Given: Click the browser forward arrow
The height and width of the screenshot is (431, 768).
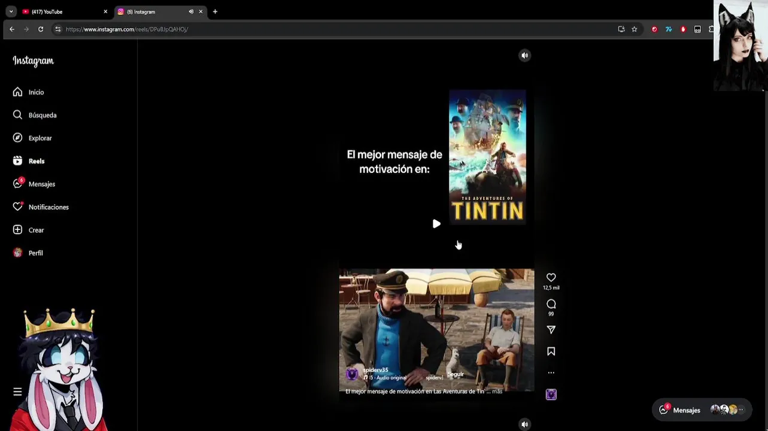Looking at the screenshot, I should point(26,29).
